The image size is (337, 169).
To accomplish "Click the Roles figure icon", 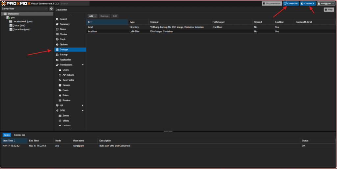I will click(x=60, y=95).
